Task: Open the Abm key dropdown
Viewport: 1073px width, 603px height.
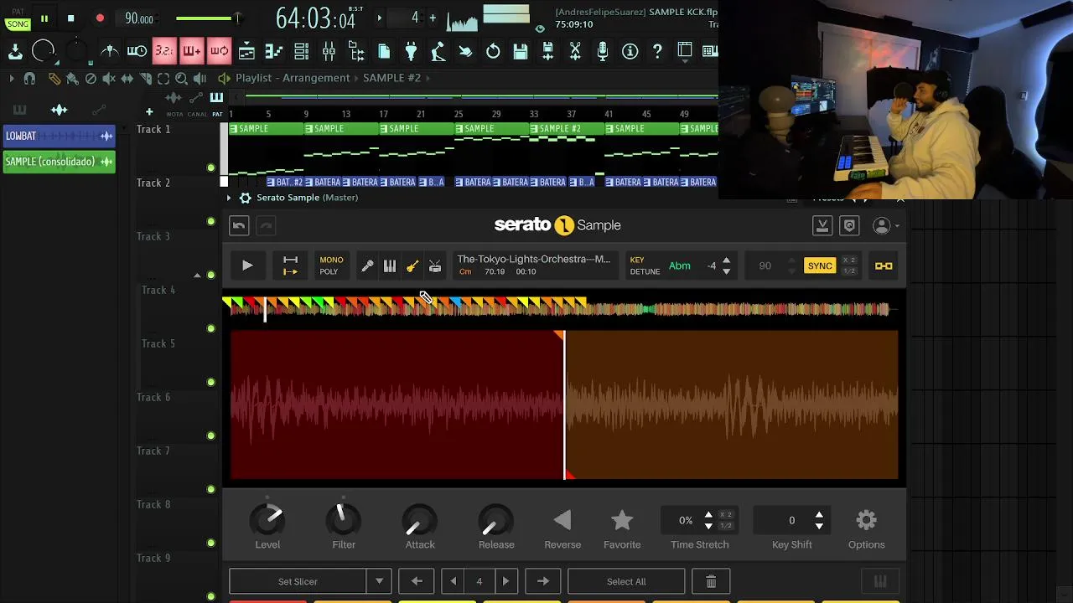Action: (x=680, y=266)
